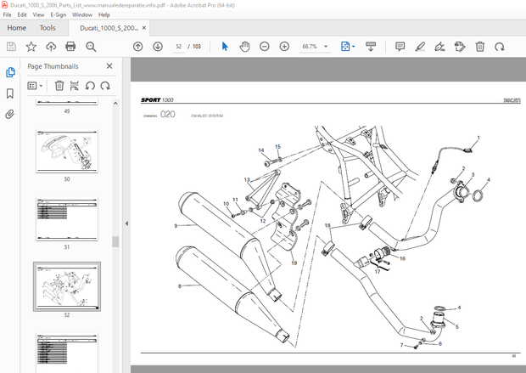The image size is (526, 373).
Task: Select page 51 thumbnail
Action: 67,218
